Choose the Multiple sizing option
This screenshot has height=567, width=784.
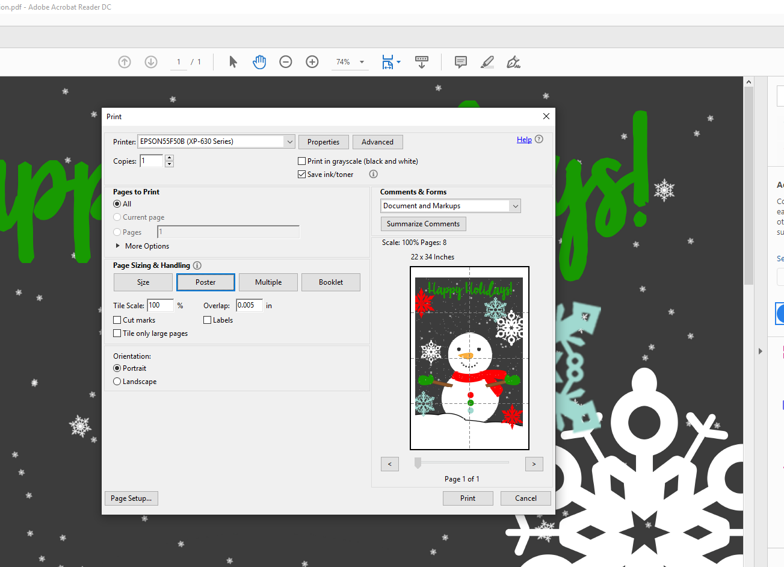[268, 282]
